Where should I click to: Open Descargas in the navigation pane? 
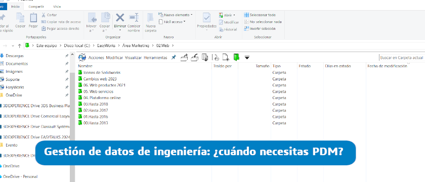[15, 56]
